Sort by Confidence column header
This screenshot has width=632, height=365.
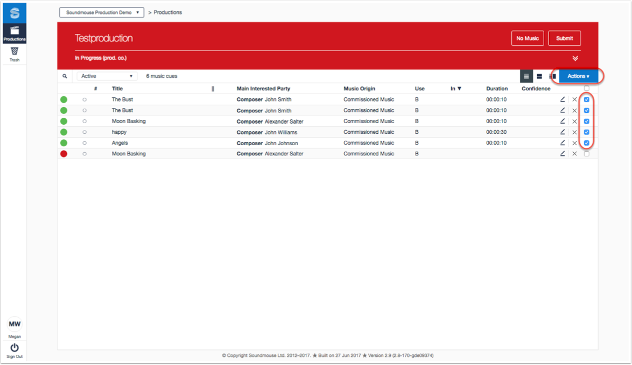[x=536, y=89]
